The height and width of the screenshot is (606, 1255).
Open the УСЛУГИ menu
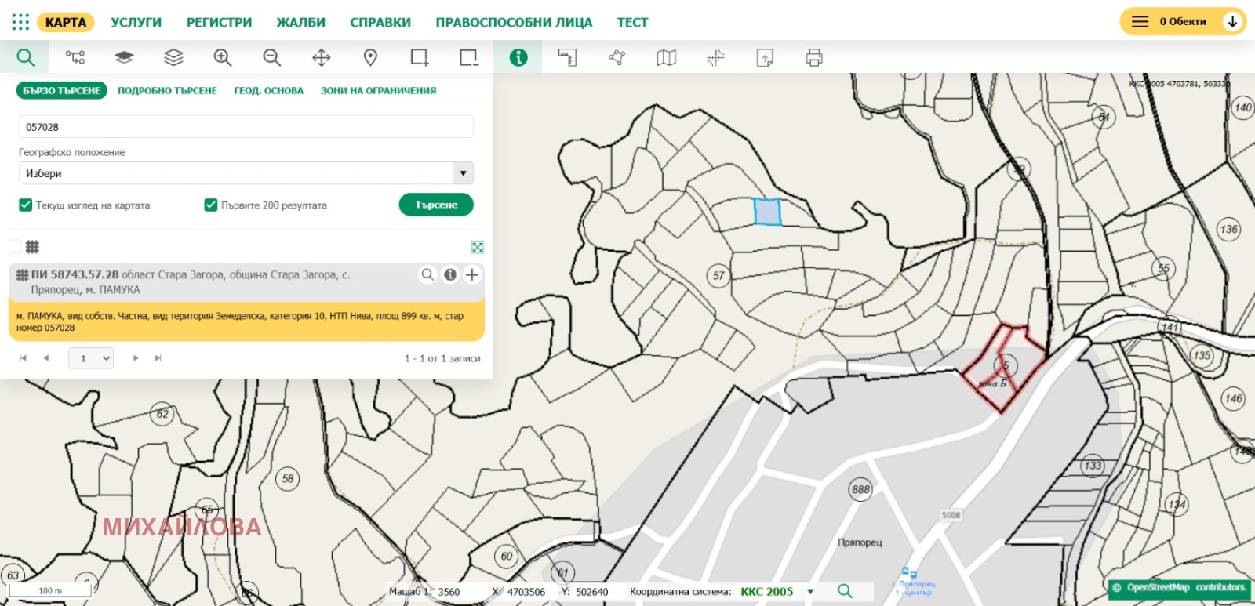click(136, 22)
